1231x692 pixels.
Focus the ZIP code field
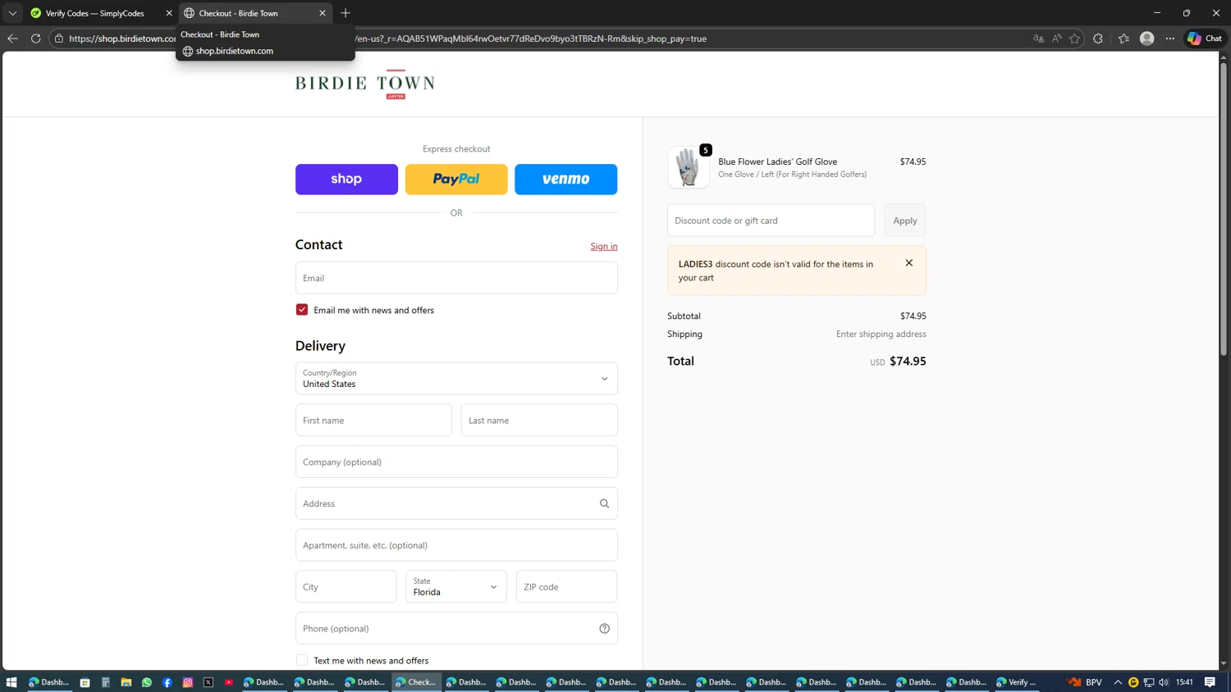(x=566, y=586)
